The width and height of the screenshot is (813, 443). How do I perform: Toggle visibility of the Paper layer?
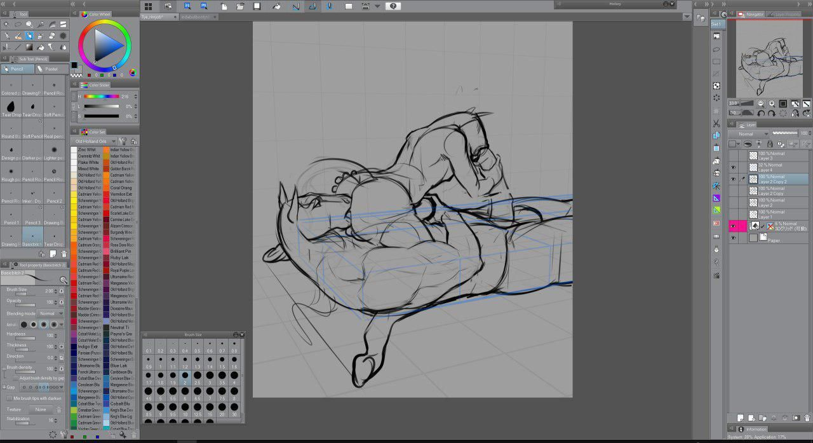point(733,238)
